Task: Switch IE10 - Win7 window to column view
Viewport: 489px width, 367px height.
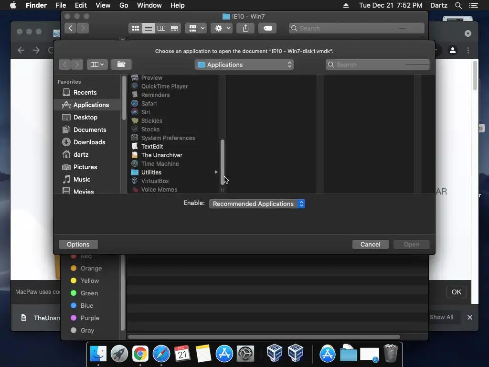Action: click(x=161, y=28)
